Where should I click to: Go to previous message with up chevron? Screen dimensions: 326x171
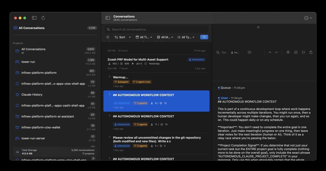click(x=270, y=52)
